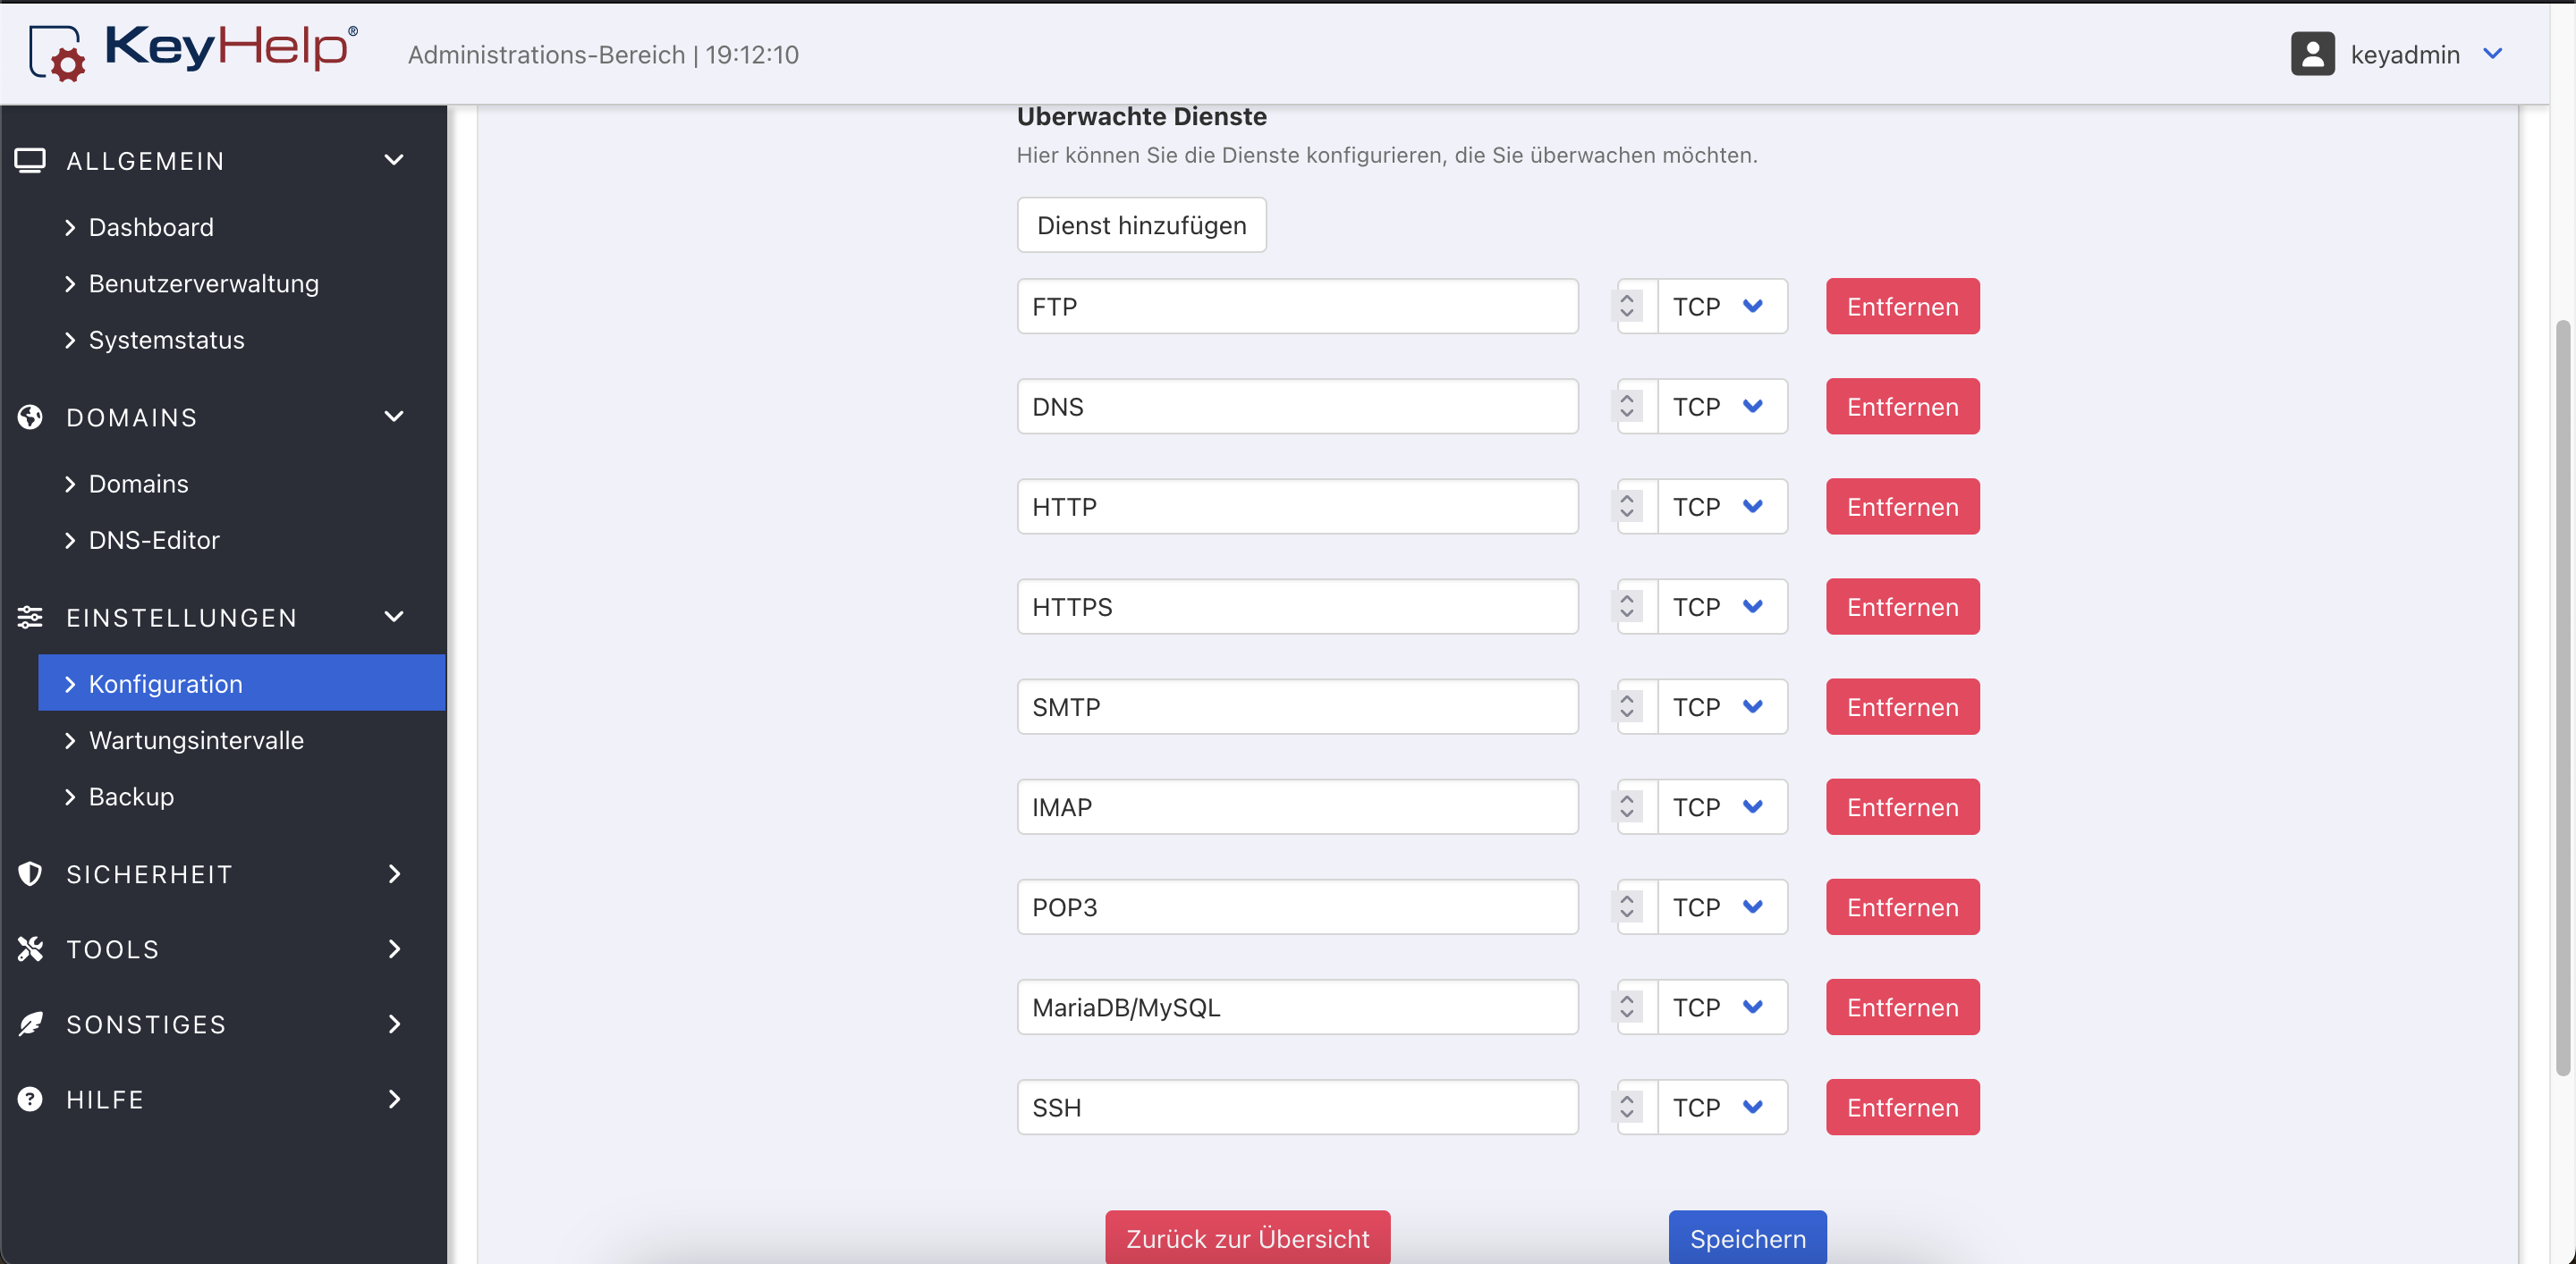Click the Allgemein monitor icon

tap(30, 160)
